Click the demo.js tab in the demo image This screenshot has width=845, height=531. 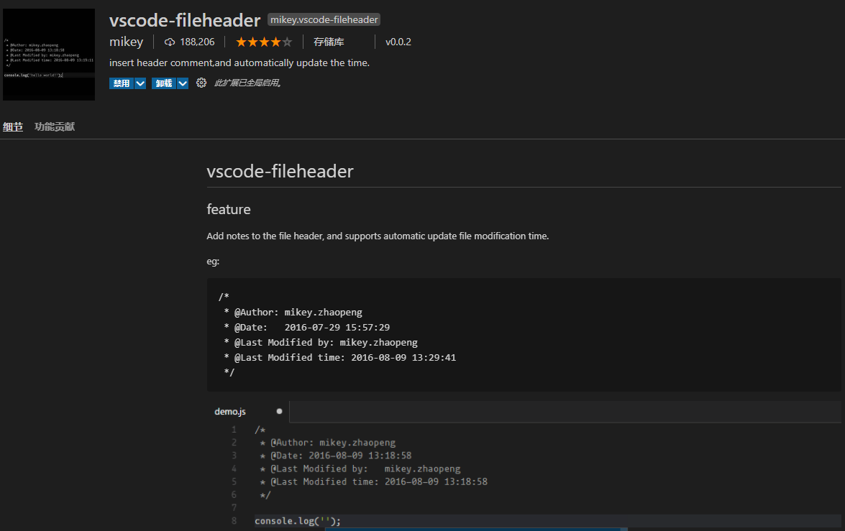pyautogui.click(x=230, y=412)
